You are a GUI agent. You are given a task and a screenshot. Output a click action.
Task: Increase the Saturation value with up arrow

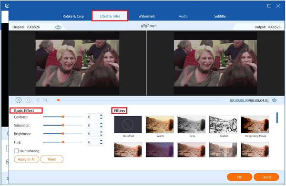coord(101,124)
